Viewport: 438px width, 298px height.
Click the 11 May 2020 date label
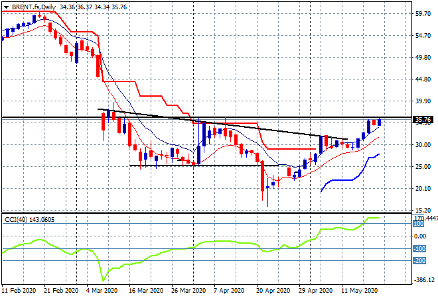point(359,290)
